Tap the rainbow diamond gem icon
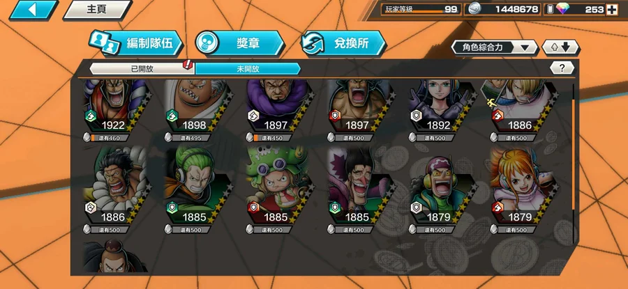The height and width of the screenshot is (289, 628). [562, 10]
